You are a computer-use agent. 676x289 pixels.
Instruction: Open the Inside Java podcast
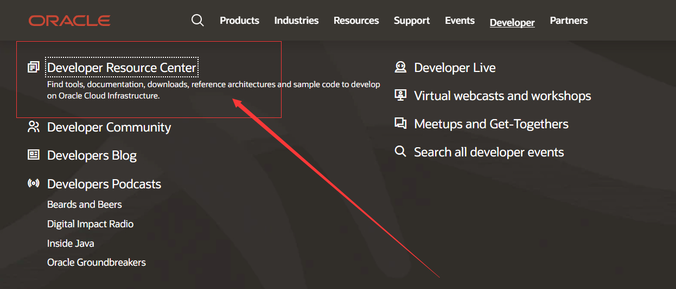71,244
